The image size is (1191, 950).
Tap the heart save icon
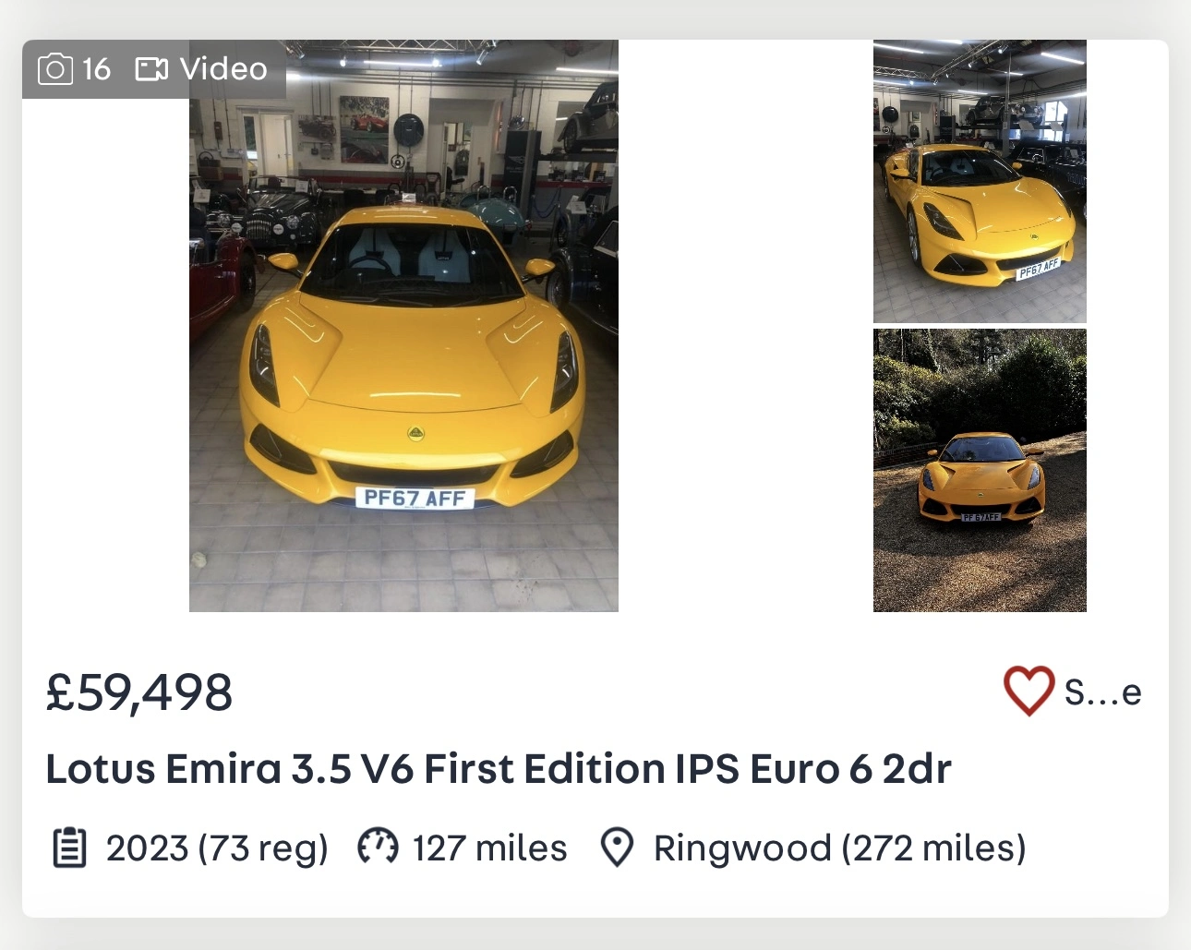(1029, 691)
